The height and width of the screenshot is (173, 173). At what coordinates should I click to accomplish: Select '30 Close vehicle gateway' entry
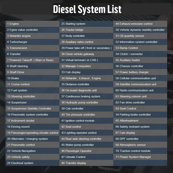[x=86, y=54]
